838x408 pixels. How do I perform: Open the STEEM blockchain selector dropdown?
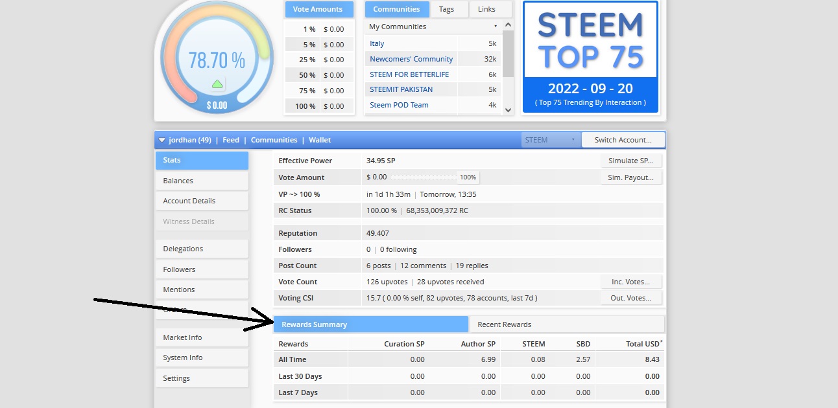[x=549, y=140]
